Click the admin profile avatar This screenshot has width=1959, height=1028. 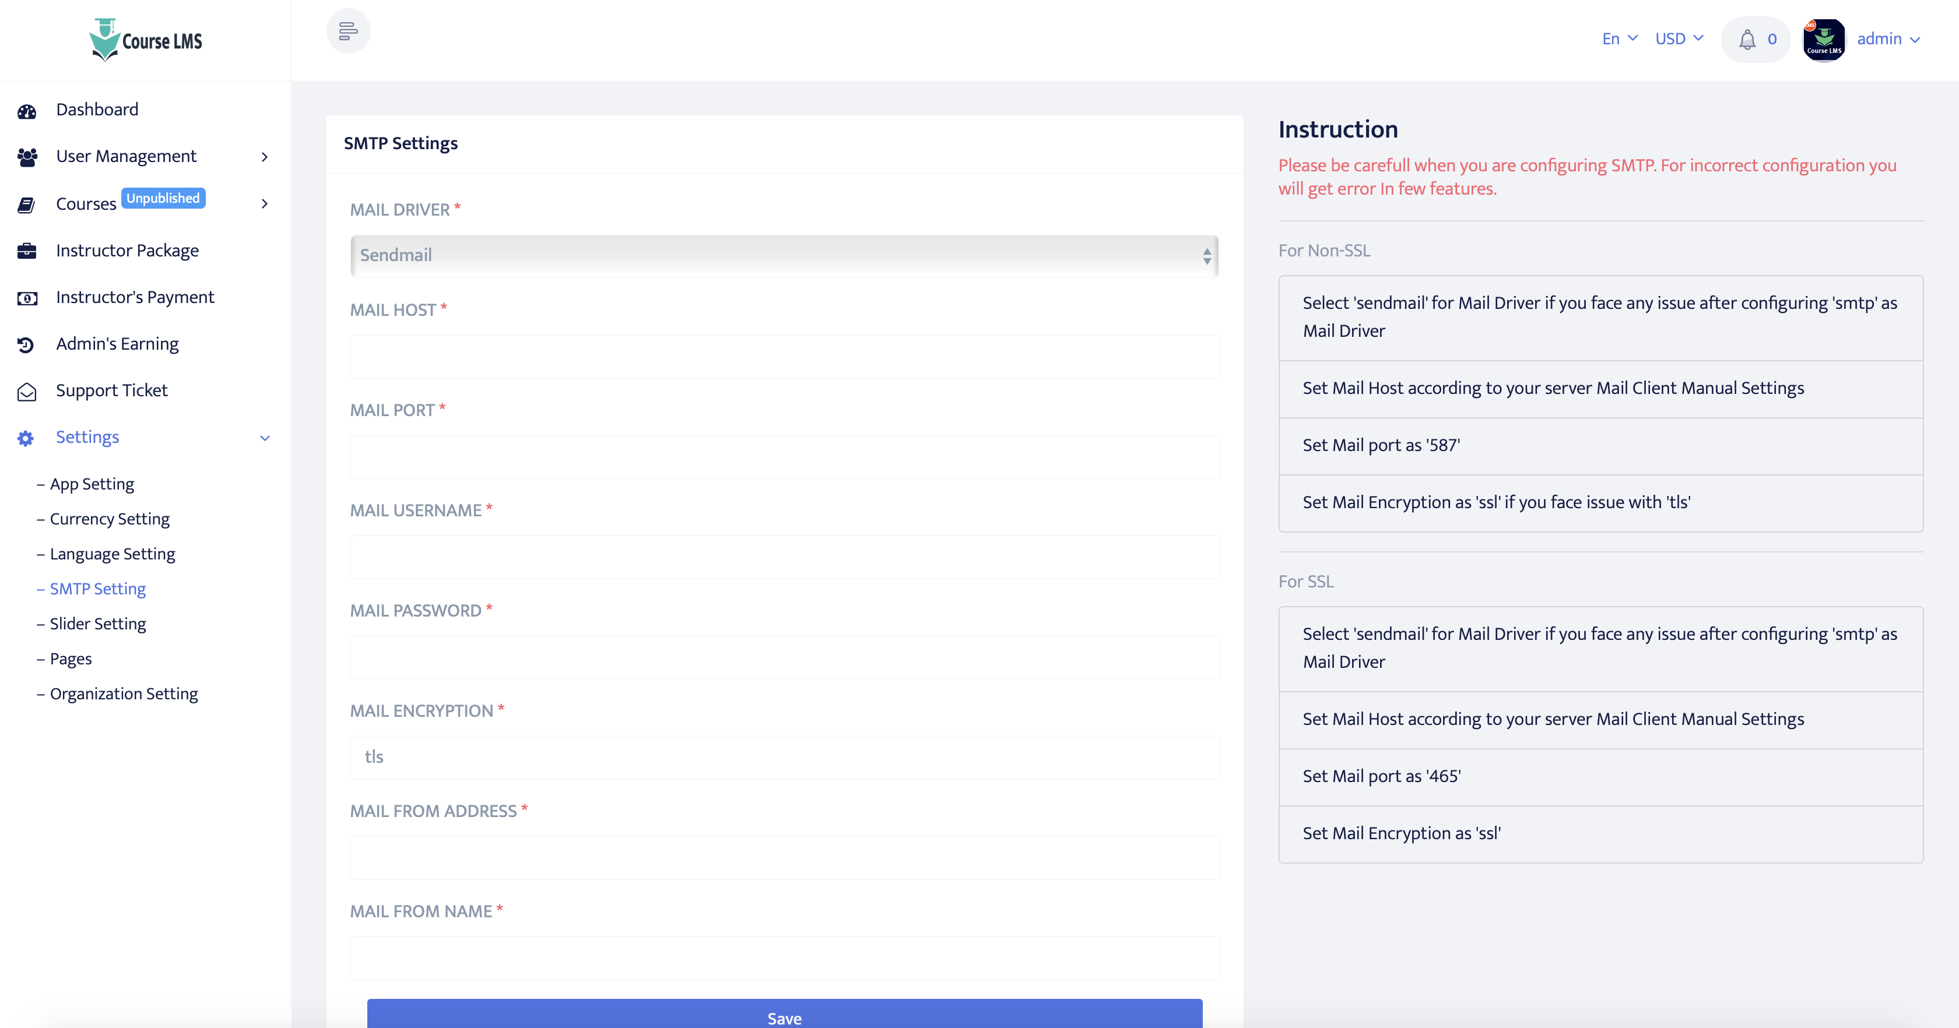pyautogui.click(x=1824, y=40)
